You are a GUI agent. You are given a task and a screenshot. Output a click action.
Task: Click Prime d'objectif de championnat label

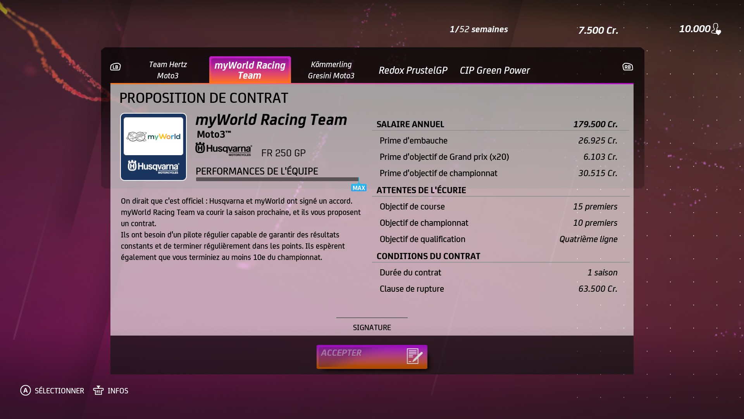[x=439, y=173]
